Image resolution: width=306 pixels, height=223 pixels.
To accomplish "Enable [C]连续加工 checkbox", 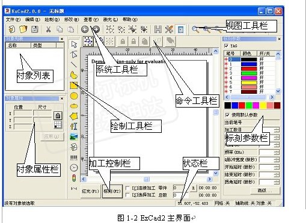I will click(127, 188).
